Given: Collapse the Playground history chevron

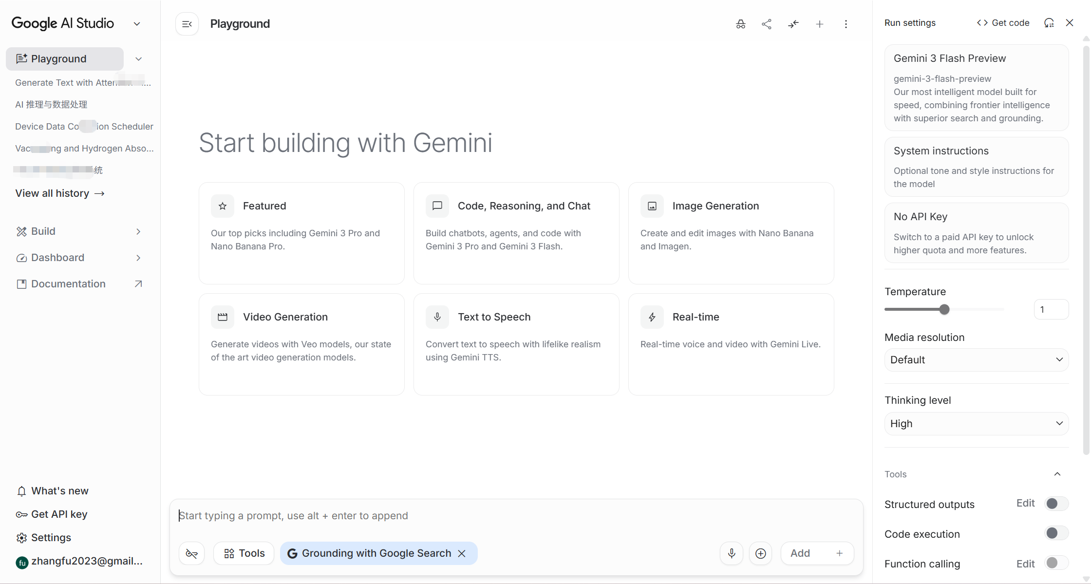Looking at the screenshot, I should (x=139, y=59).
